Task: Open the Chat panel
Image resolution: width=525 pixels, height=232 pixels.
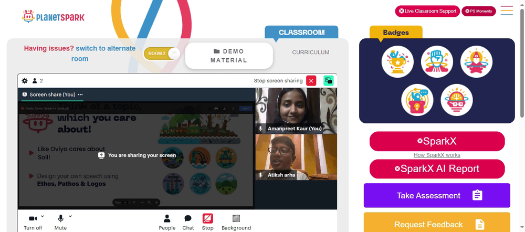Action: click(188, 223)
